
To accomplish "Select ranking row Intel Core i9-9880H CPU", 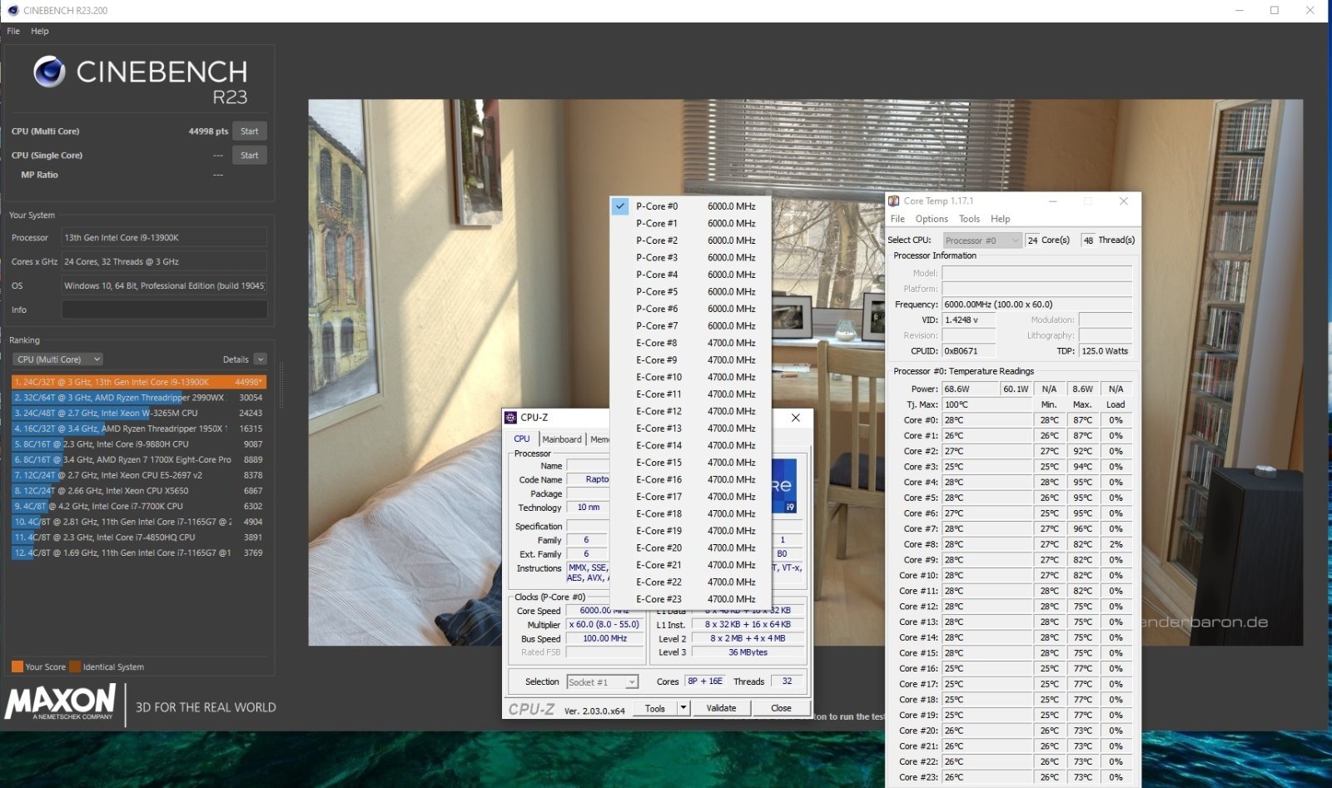I will (139, 444).
